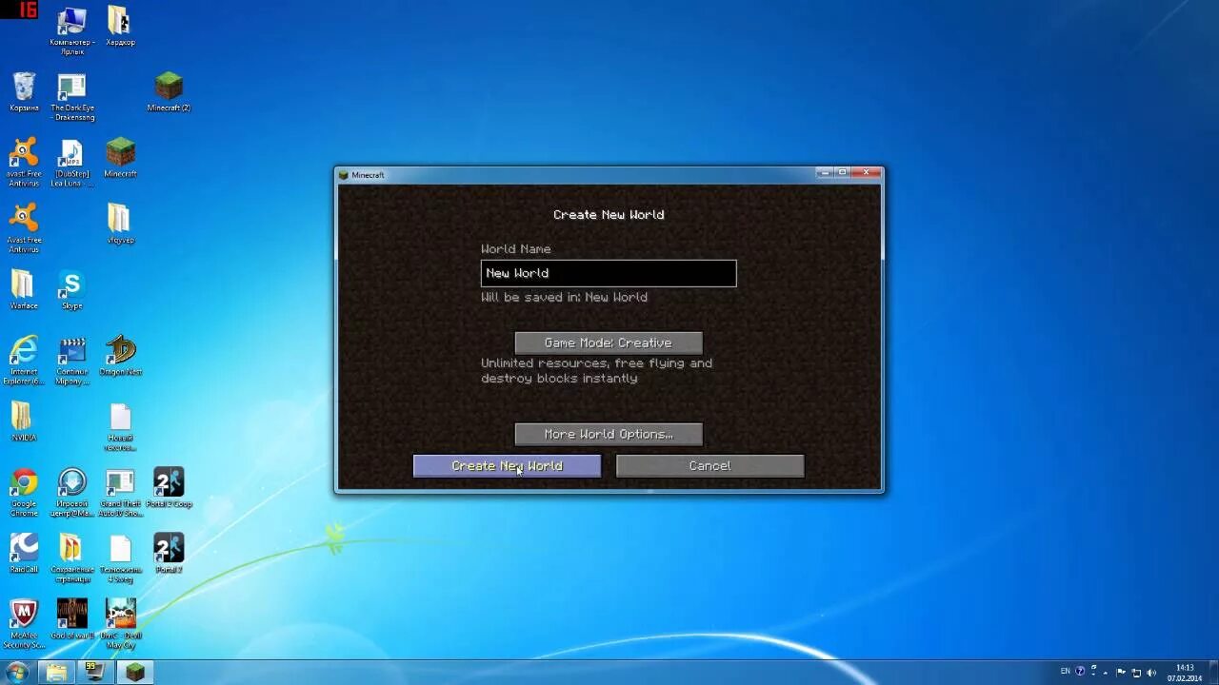
Task: Click the taskbar clock showing 14:13
Action: point(1185,673)
